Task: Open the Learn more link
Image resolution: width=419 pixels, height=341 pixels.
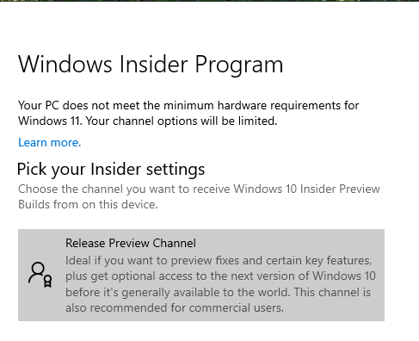Action: (50, 142)
